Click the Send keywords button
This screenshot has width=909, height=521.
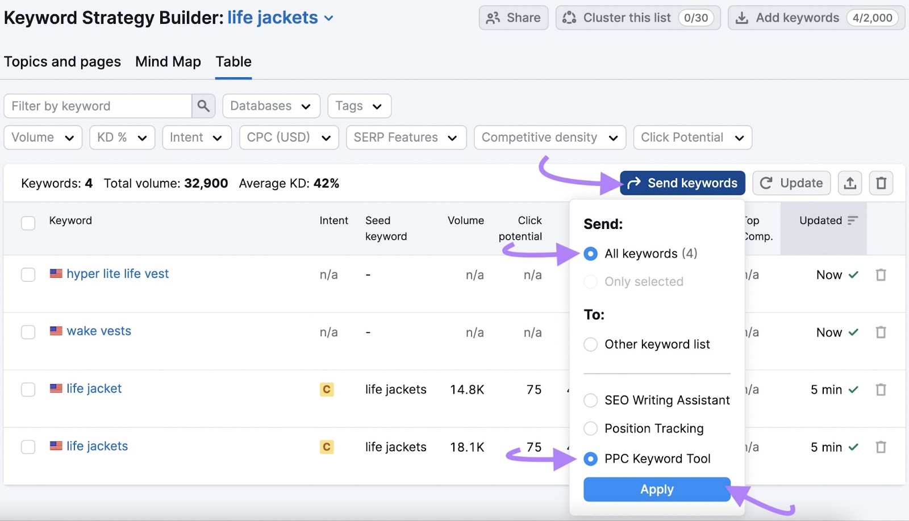pos(682,183)
